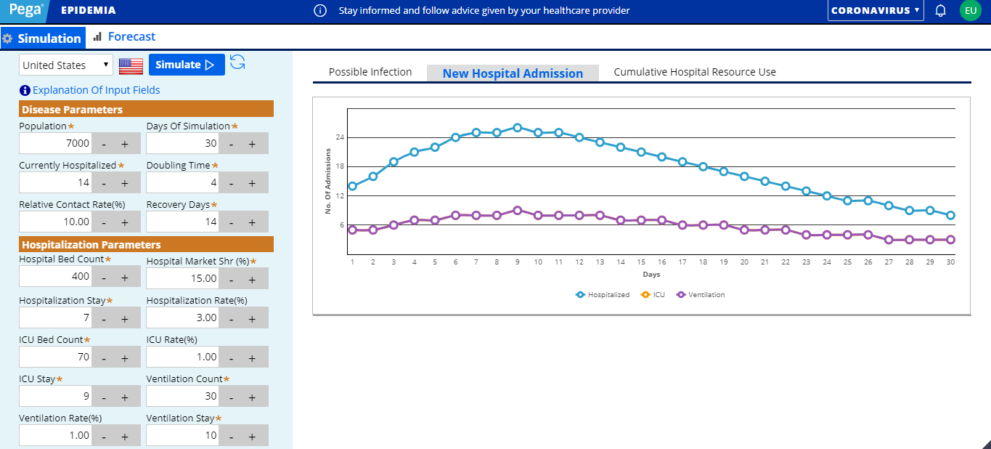The image size is (991, 449).
Task: Increase Hospitalization Stay with plus
Action: coord(124,318)
